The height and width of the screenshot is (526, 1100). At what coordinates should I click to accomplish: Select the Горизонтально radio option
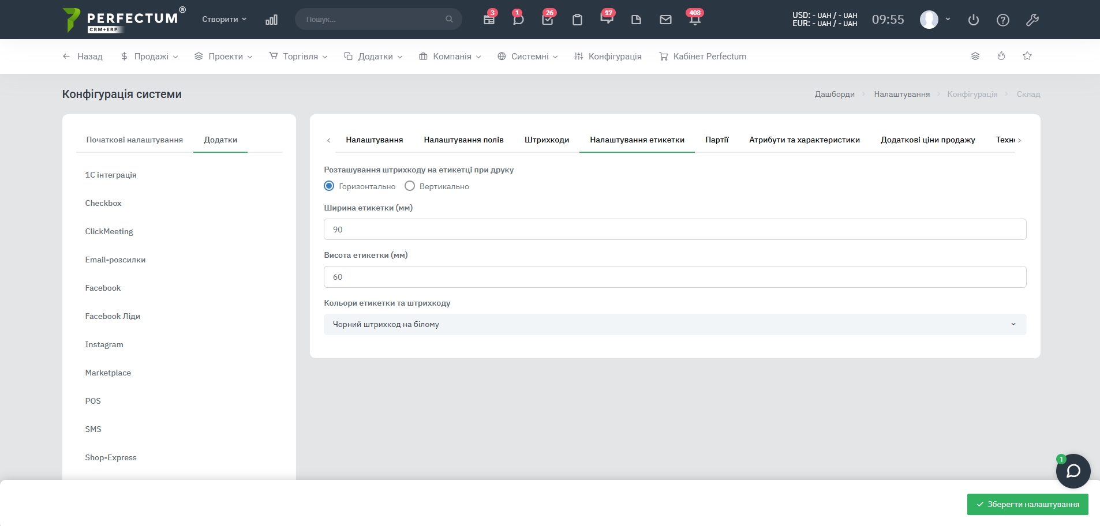[x=329, y=186]
